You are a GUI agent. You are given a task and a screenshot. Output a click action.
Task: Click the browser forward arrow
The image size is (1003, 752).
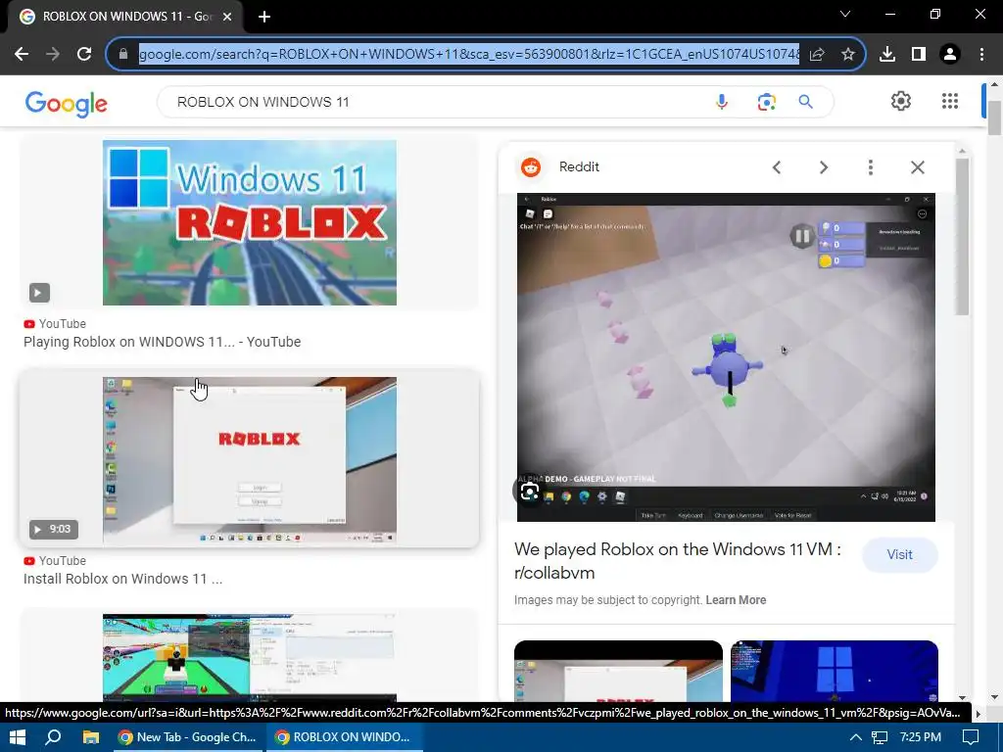point(53,54)
